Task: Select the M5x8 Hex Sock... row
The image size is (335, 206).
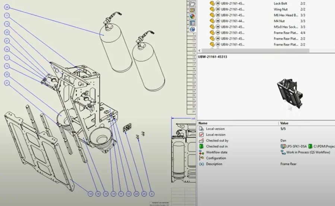Action: click(x=257, y=27)
